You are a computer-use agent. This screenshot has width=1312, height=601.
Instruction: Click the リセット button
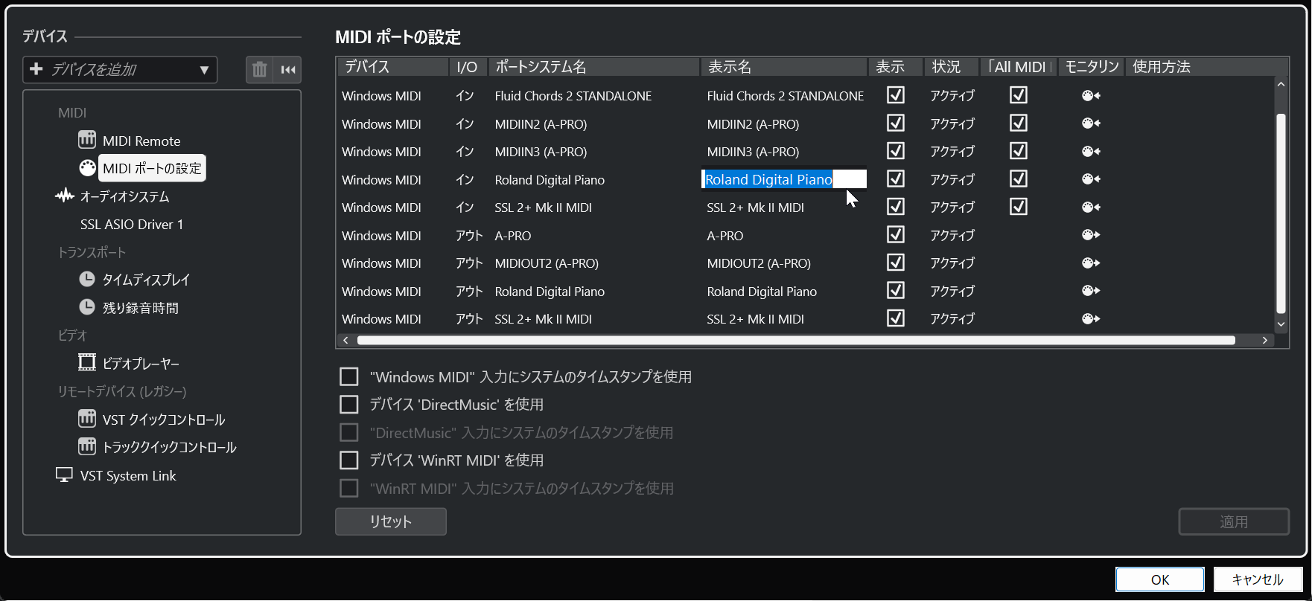[x=391, y=521]
